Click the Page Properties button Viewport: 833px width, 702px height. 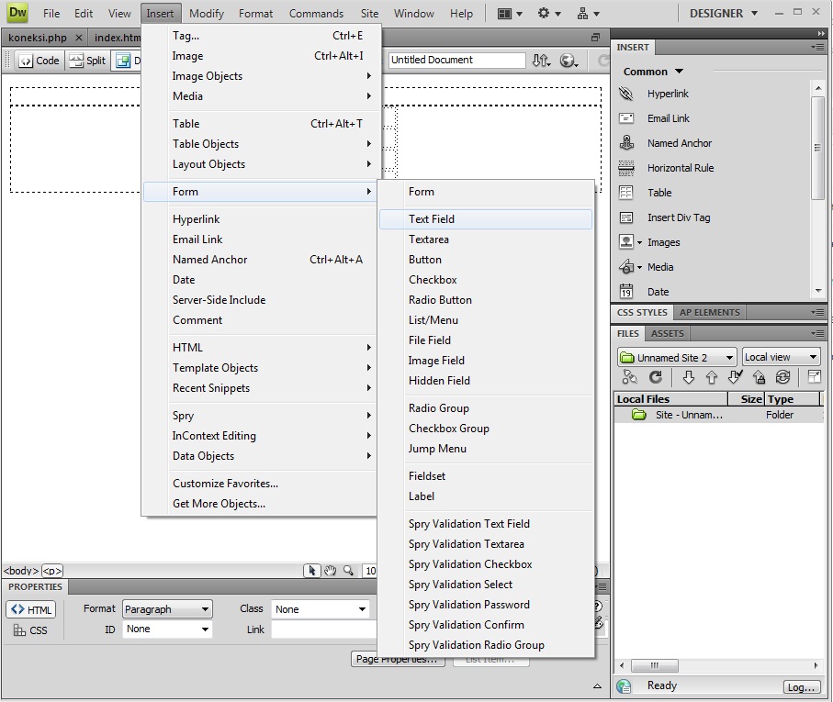click(x=398, y=659)
